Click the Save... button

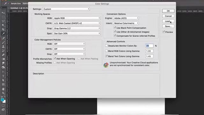click(x=168, y=26)
